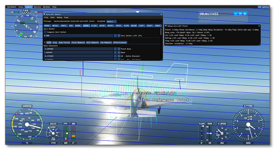This screenshot has width=275, height=150.
Task: Switch to the REFER... tab
Action: tap(111, 26)
